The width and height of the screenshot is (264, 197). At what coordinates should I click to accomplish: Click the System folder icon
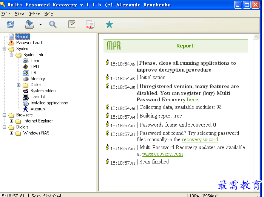[x=11, y=49]
